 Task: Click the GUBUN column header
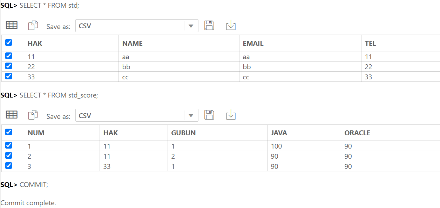(183, 133)
